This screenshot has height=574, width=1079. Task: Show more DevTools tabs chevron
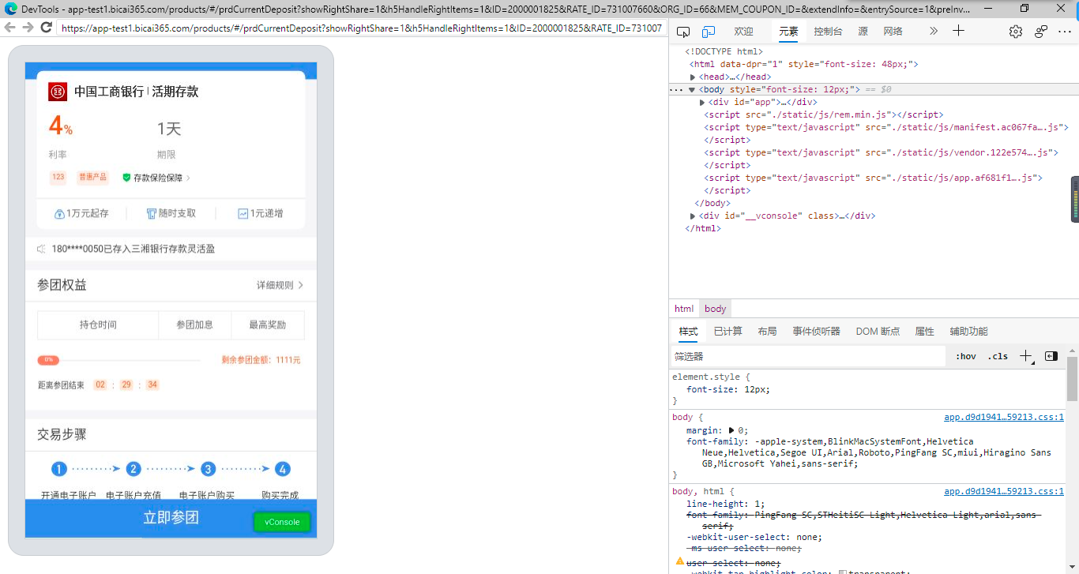pos(934,31)
